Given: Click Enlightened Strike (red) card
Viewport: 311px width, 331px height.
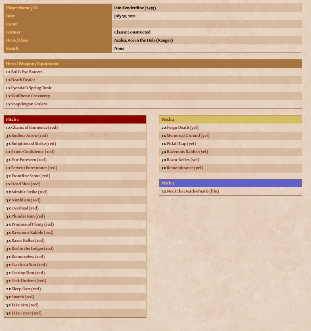Looking at the screenshot, I should 34,144.
